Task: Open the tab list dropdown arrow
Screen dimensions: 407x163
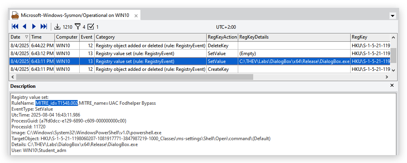Action: pos(393,16)
